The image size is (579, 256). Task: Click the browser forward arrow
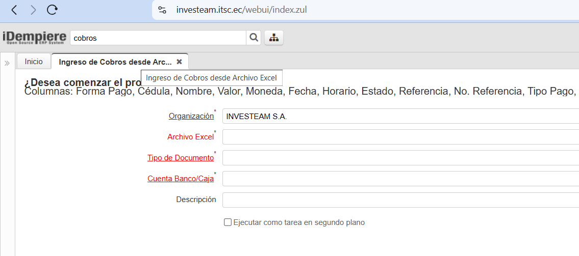coord(33,10)
